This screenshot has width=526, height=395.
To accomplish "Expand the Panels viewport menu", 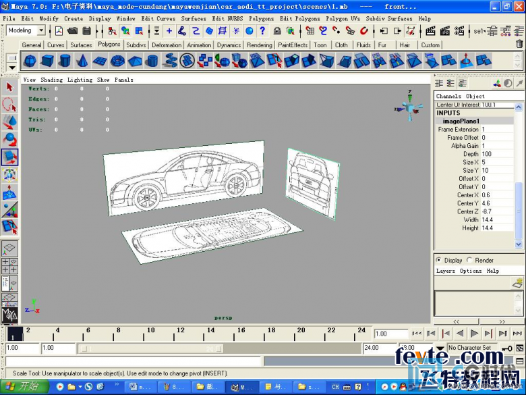I will pyautogui.click(x=124, y=80).
